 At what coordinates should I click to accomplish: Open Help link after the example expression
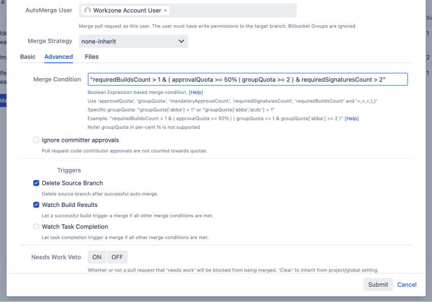point(352,119)
